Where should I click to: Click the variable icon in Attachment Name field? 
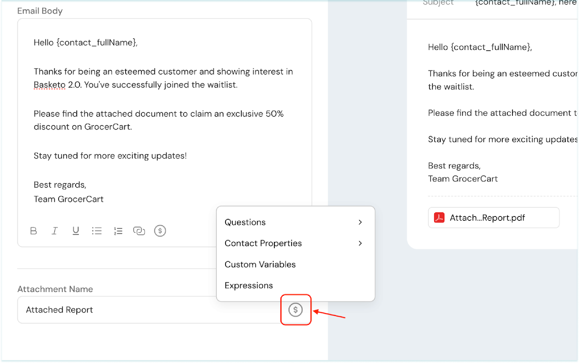pos(295,310)
